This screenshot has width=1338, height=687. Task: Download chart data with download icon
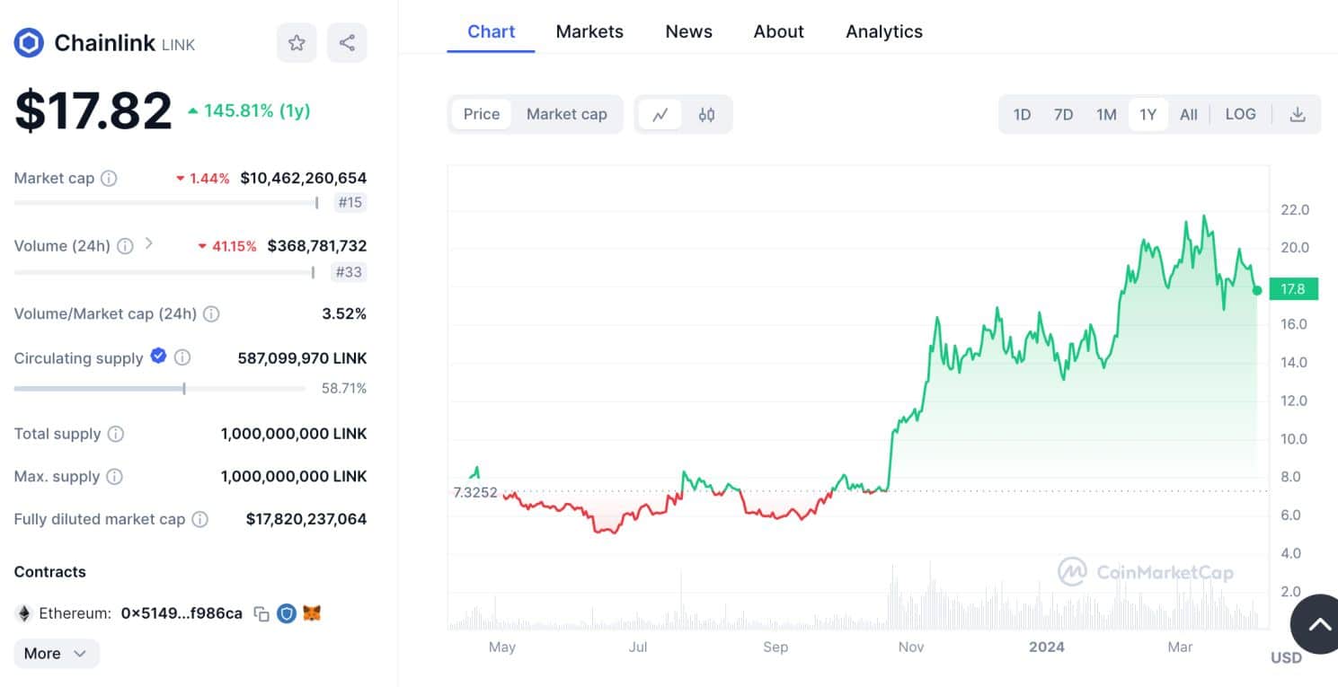[1297, 114]
